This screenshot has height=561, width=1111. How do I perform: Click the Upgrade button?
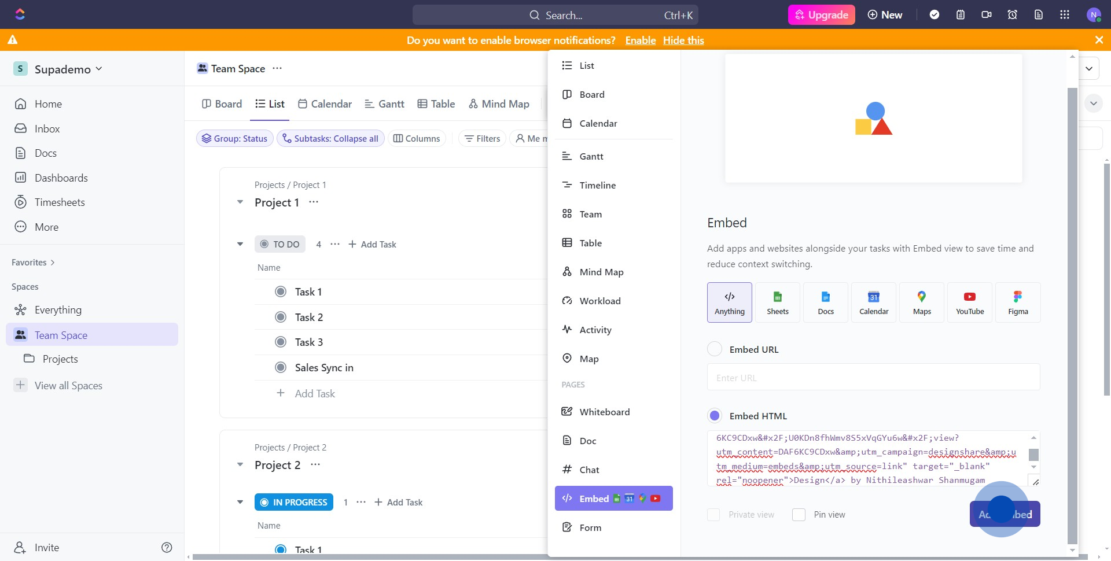tap(821, 14)
